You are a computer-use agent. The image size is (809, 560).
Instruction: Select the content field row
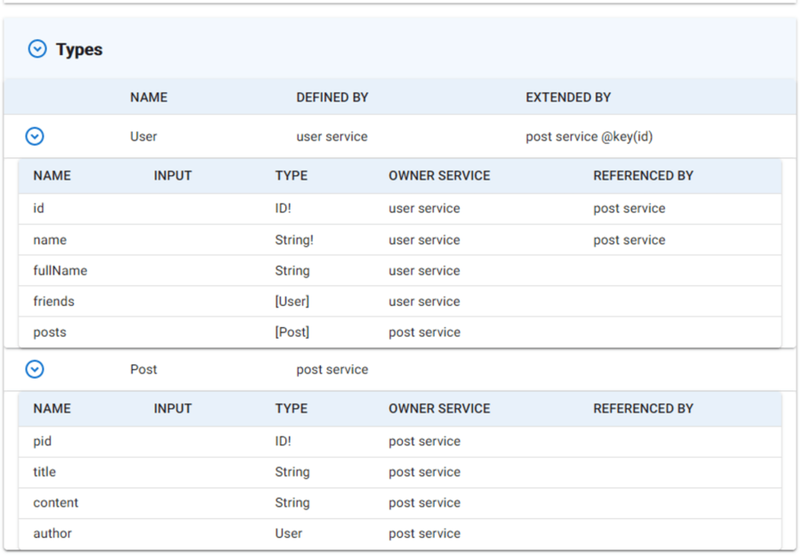400,503
